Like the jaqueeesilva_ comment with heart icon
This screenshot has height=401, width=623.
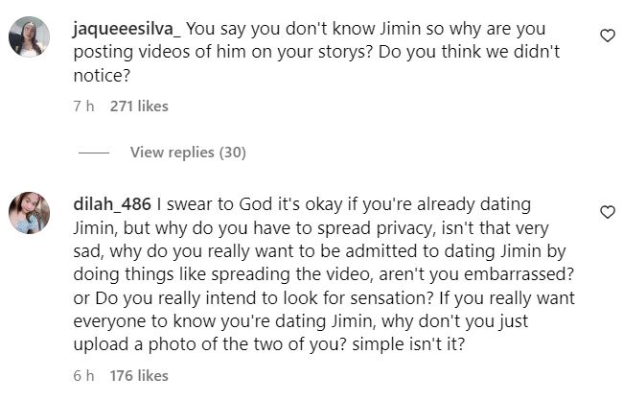click(606, 35)
